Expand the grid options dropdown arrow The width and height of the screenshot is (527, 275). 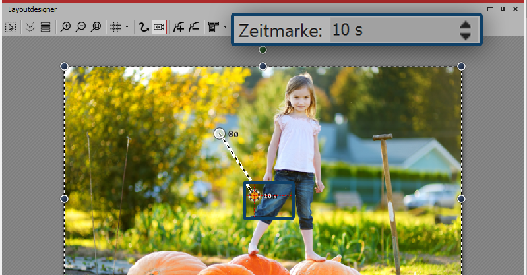tap(127, 27)
